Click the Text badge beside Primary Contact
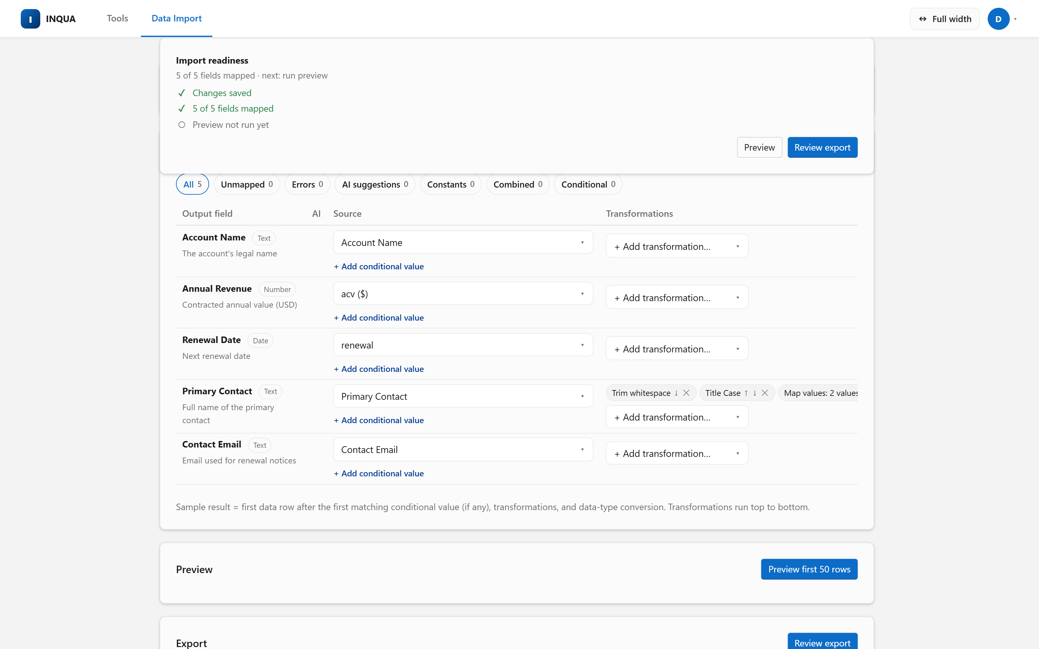 pos(270,391)
